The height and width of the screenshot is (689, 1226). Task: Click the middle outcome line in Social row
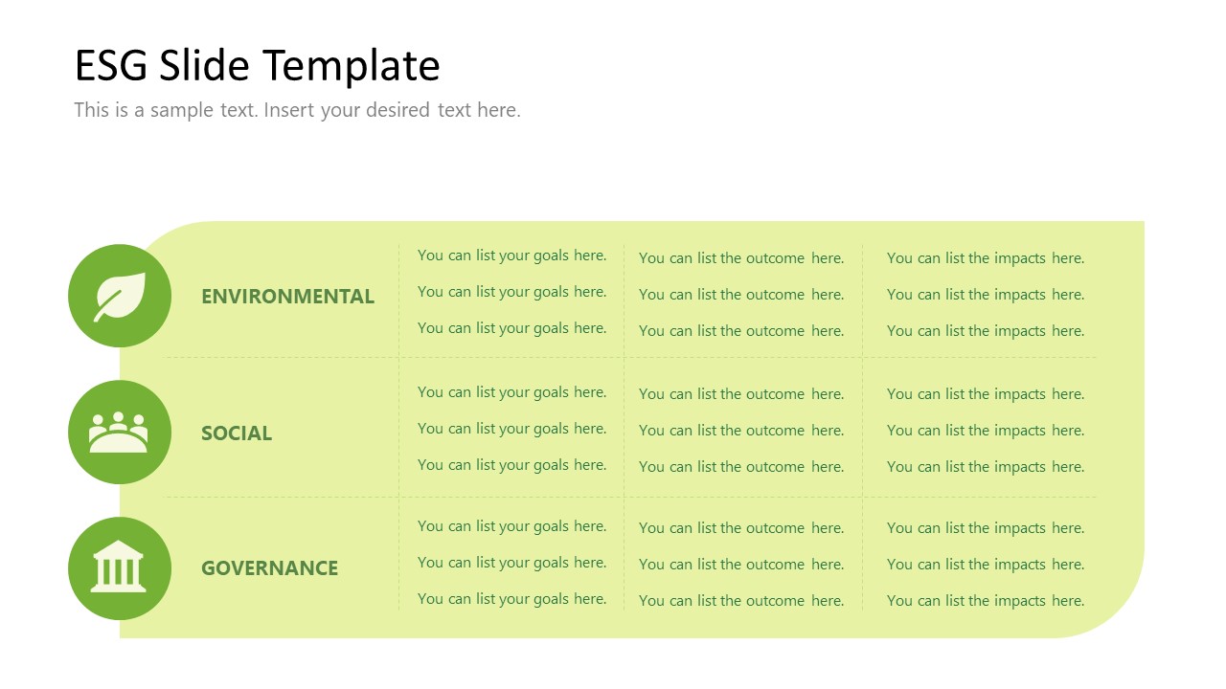click(x=741, y=431)
